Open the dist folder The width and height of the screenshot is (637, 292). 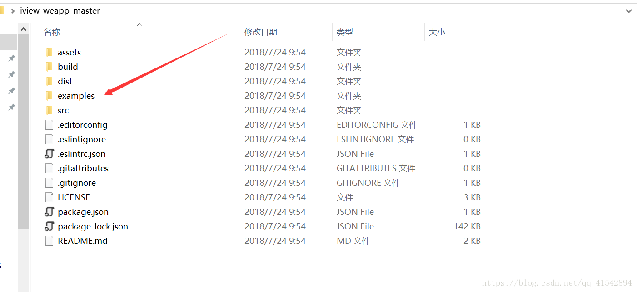65,81
